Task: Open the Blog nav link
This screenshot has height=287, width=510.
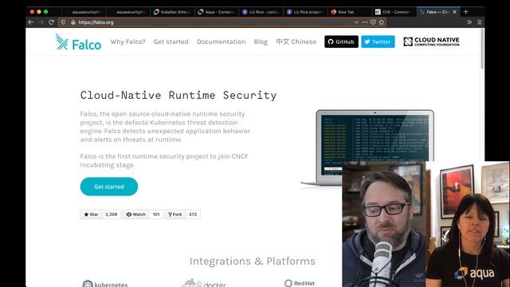Action: (261, 41)
